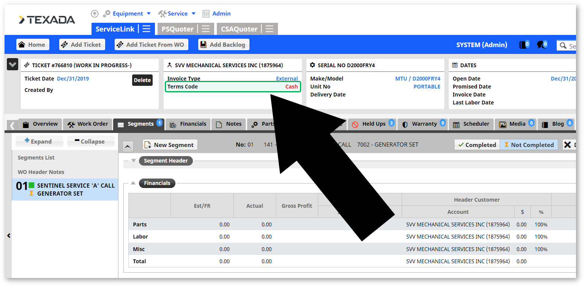Viewport: 584px width, 286px height.
Task: Mark segment as Not Completed
Action: [x=529, y=145]
